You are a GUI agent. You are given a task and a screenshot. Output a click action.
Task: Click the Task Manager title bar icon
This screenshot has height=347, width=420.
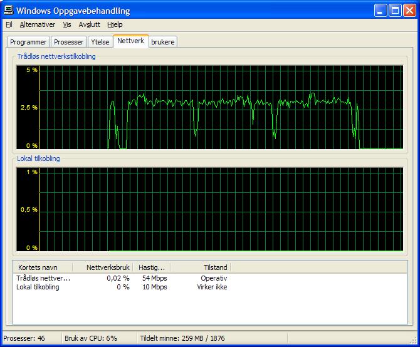click(9, 11)
